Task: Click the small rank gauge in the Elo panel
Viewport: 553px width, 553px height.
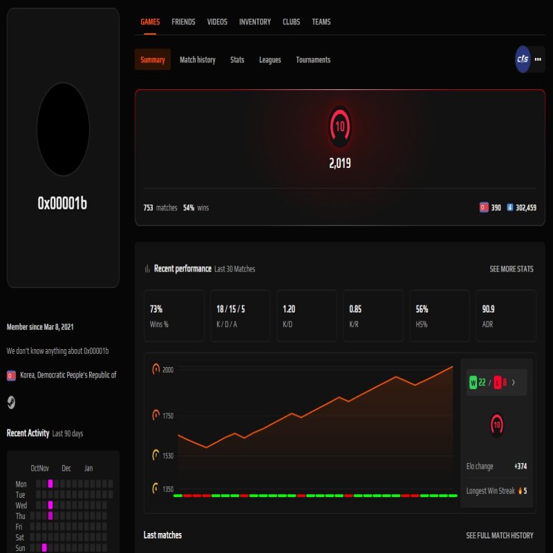Action: (496, 426)
